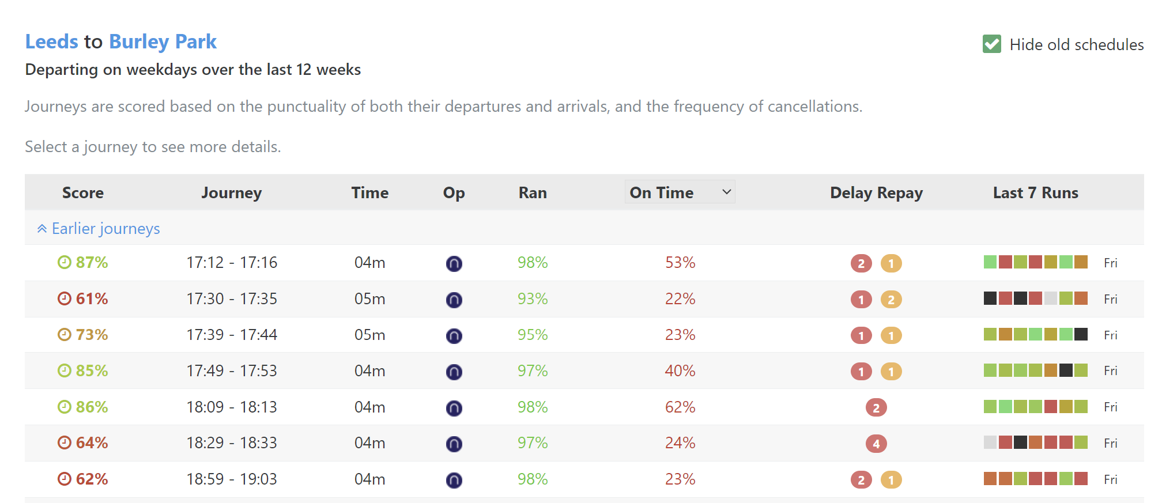Image resolution: width=1162 pixels, height=503 pixels.
Task: Click the last run square in the 17:39 row
Action: click(x=1081, y=334)
